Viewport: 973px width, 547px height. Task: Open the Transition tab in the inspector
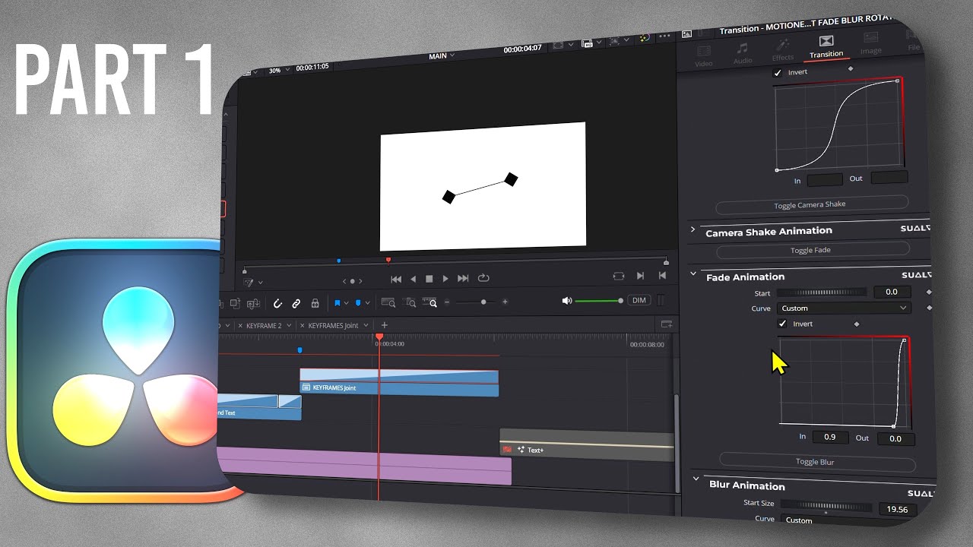point(826,46)
